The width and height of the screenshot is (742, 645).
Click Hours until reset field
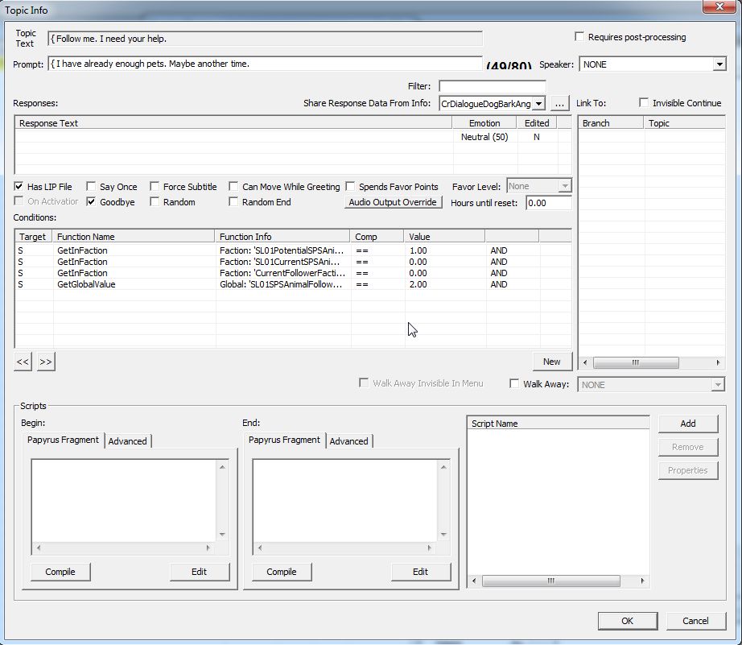pos(549,203)
